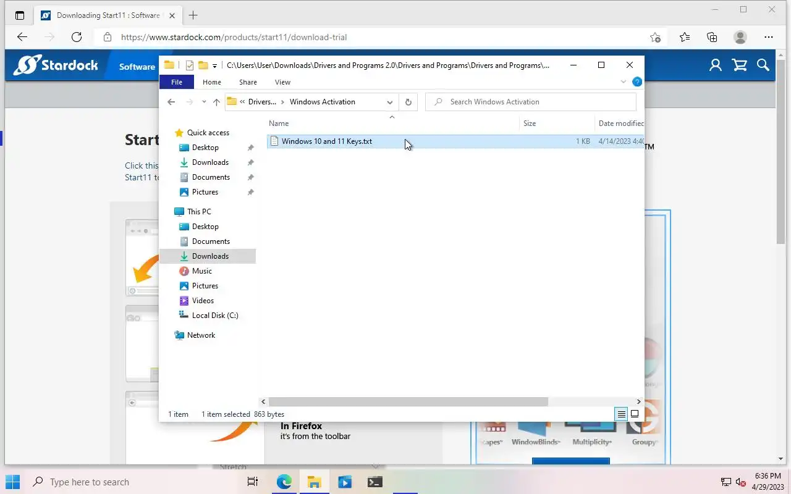The image size is (791, 494).
Task: Open Videos folder under This PC
Action: pos(203,301)
